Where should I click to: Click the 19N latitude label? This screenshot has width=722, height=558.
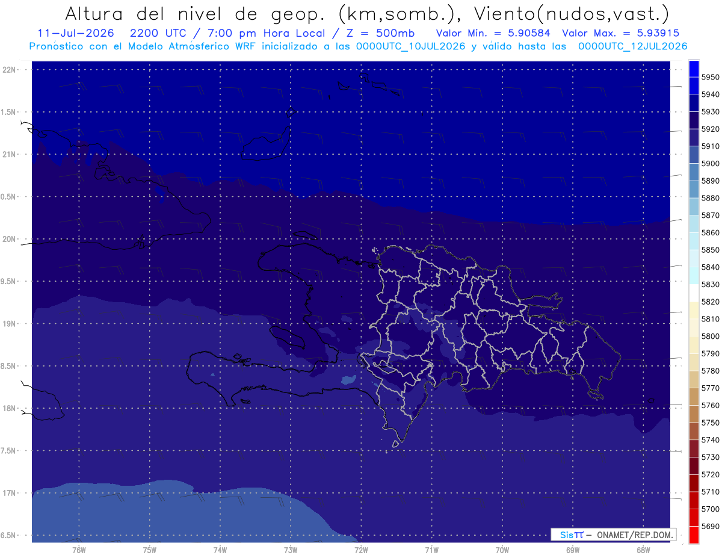(x=9, y=323)
